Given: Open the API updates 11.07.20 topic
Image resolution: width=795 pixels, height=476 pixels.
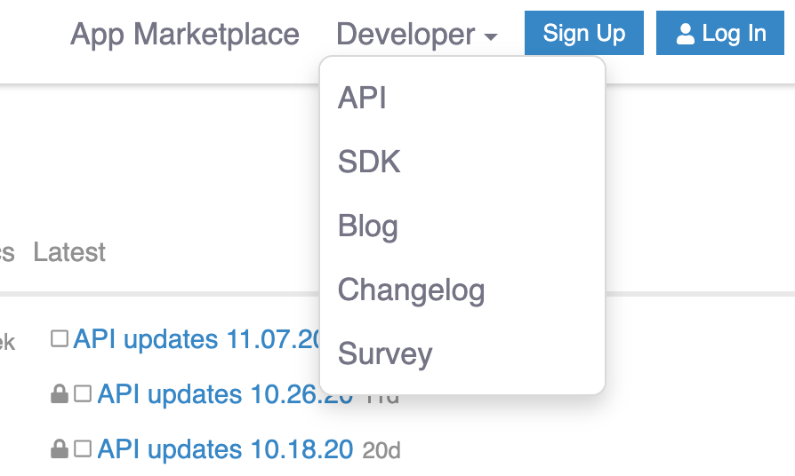Looking at the screenshot, I should click(x=196, y=339).
